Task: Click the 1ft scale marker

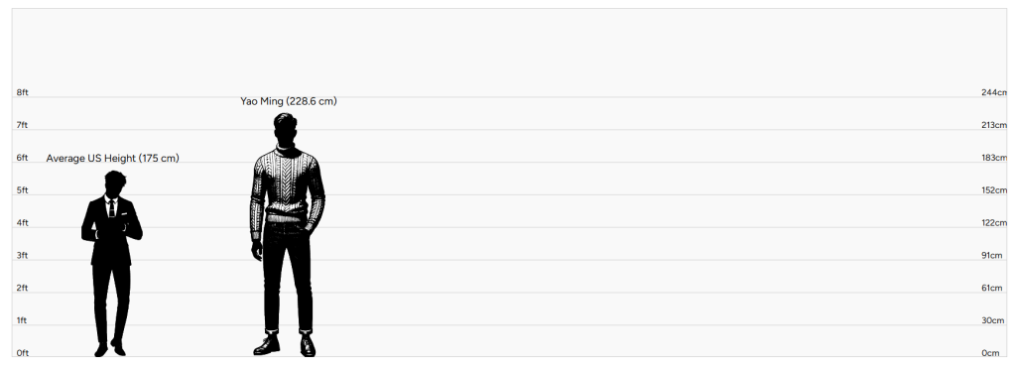Action: pyautogui.click(x=23, y=320)
